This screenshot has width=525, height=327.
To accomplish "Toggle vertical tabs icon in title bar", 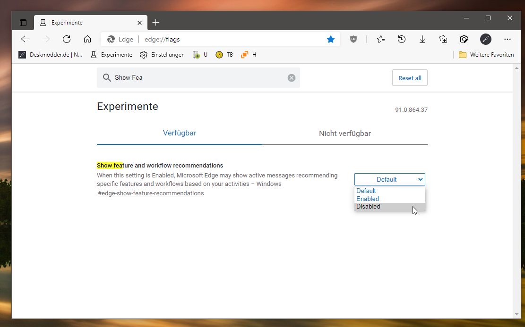I will (23, 23).
